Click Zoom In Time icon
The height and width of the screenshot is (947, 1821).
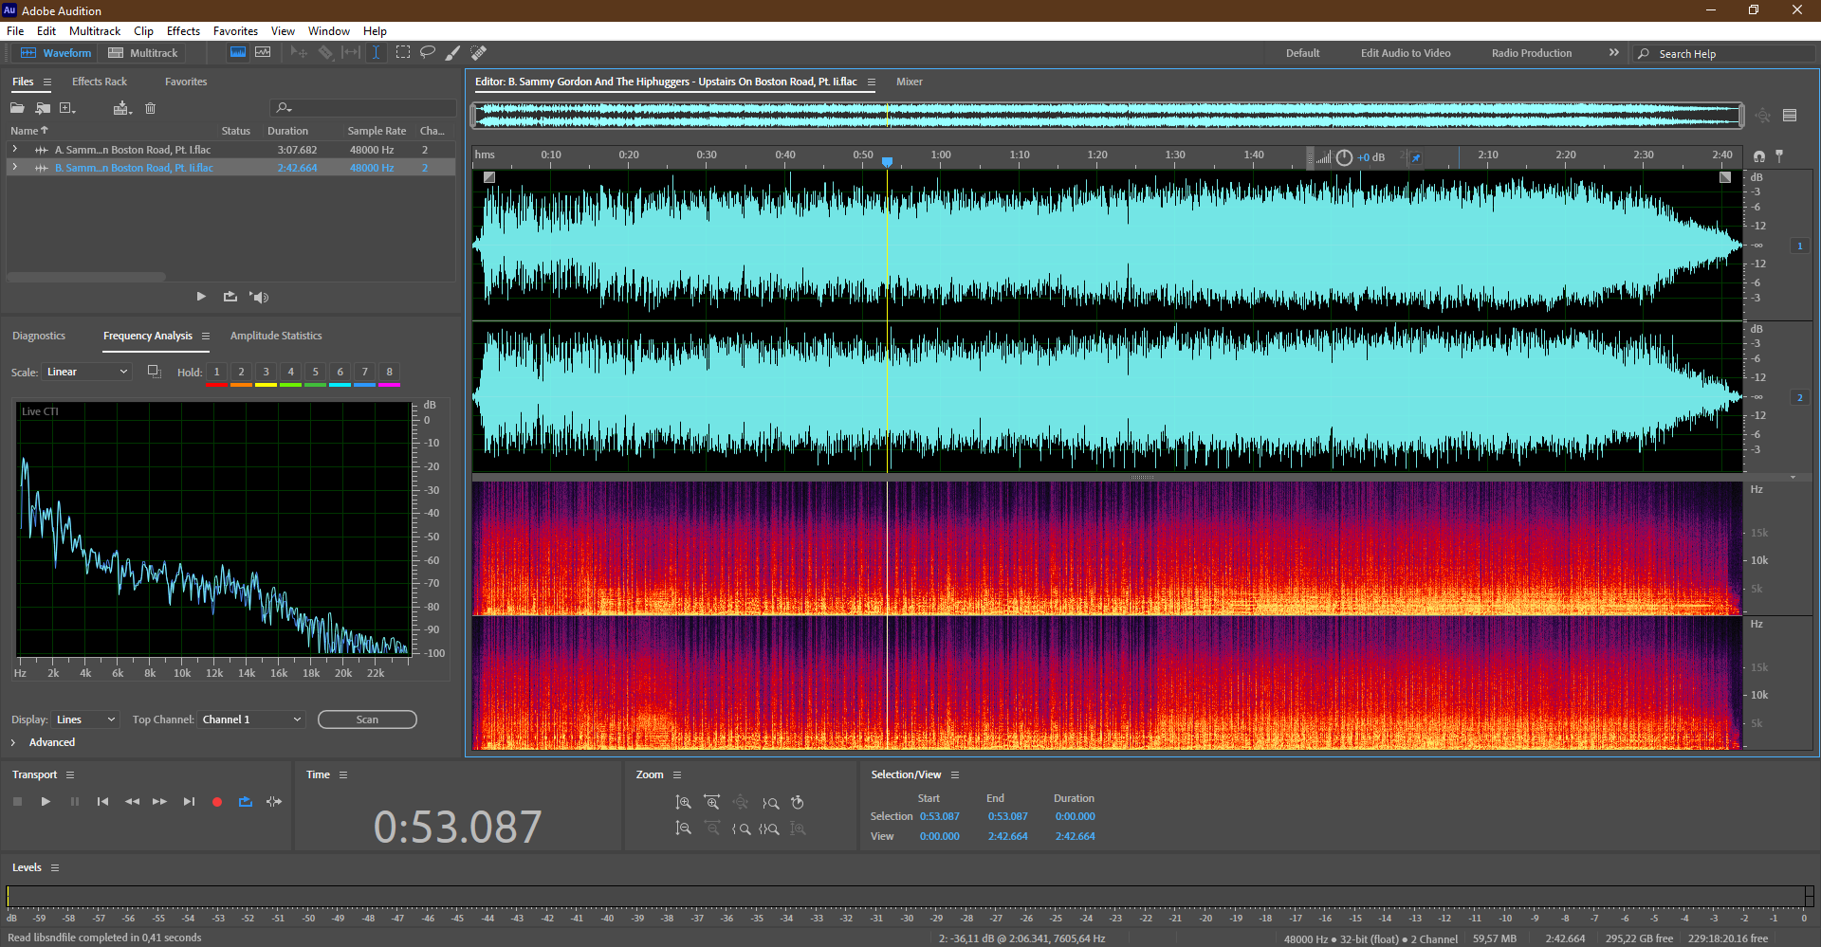point(711,803)
